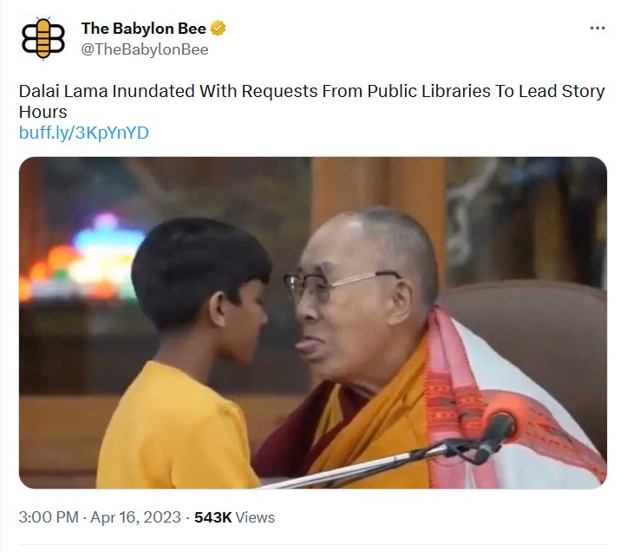Click the Apr 16, 2023 date
620x552 pixels.
[135, 517]
